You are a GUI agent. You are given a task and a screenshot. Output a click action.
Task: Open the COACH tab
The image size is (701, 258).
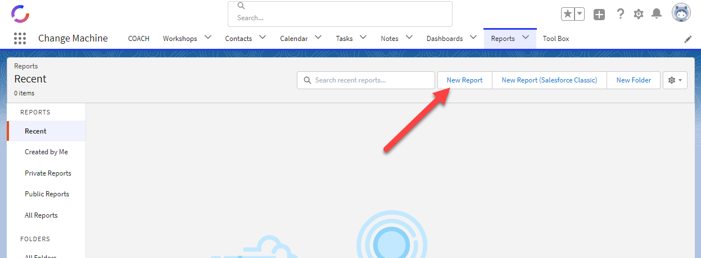(x=139, y=39)
